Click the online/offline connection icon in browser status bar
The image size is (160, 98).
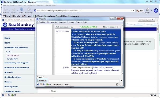[x=152, y=95]
